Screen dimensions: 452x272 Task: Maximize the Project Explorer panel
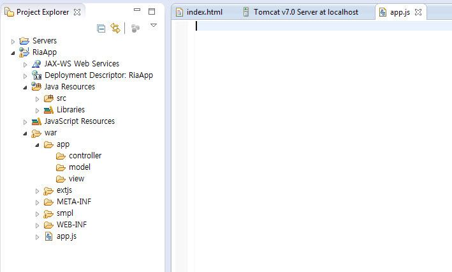coord(152,11)
